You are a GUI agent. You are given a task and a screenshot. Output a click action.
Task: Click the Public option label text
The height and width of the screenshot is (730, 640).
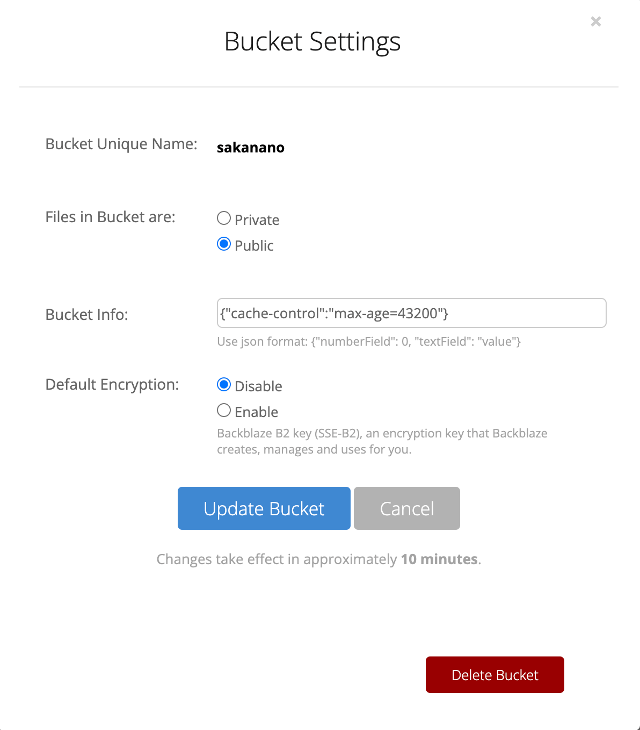tap(254, 246)
